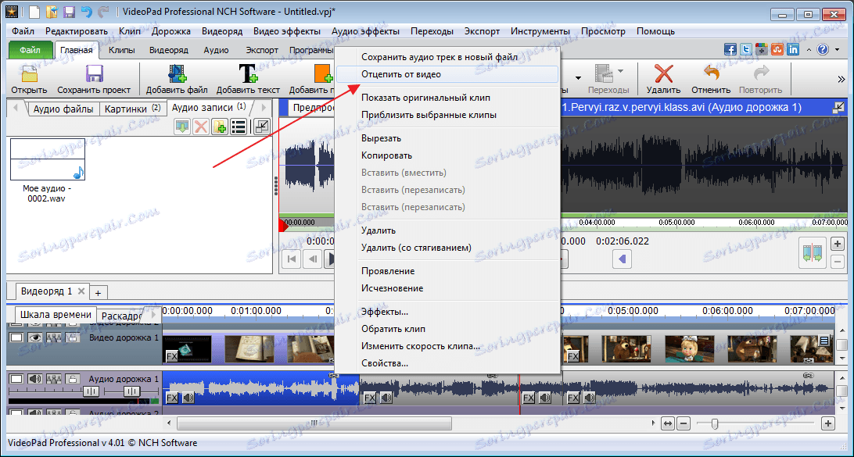Click the FX icon on first video clip
Image resolution: width=854 pixels, height=457 pixels.
click(x=172, y=356)
